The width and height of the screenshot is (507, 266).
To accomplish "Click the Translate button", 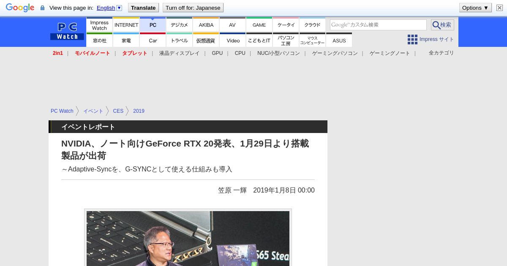I will coord(143,8).
